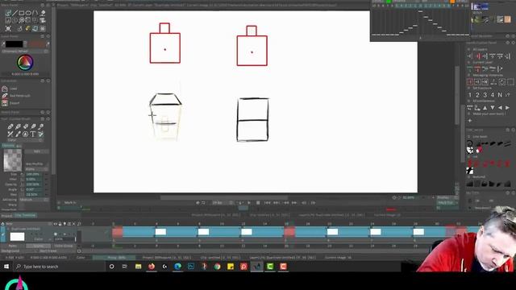The width and height of the screenshot is (516, 290).
Task: Click the layer thumbnail in the timeline
Action: click(17, 236)
